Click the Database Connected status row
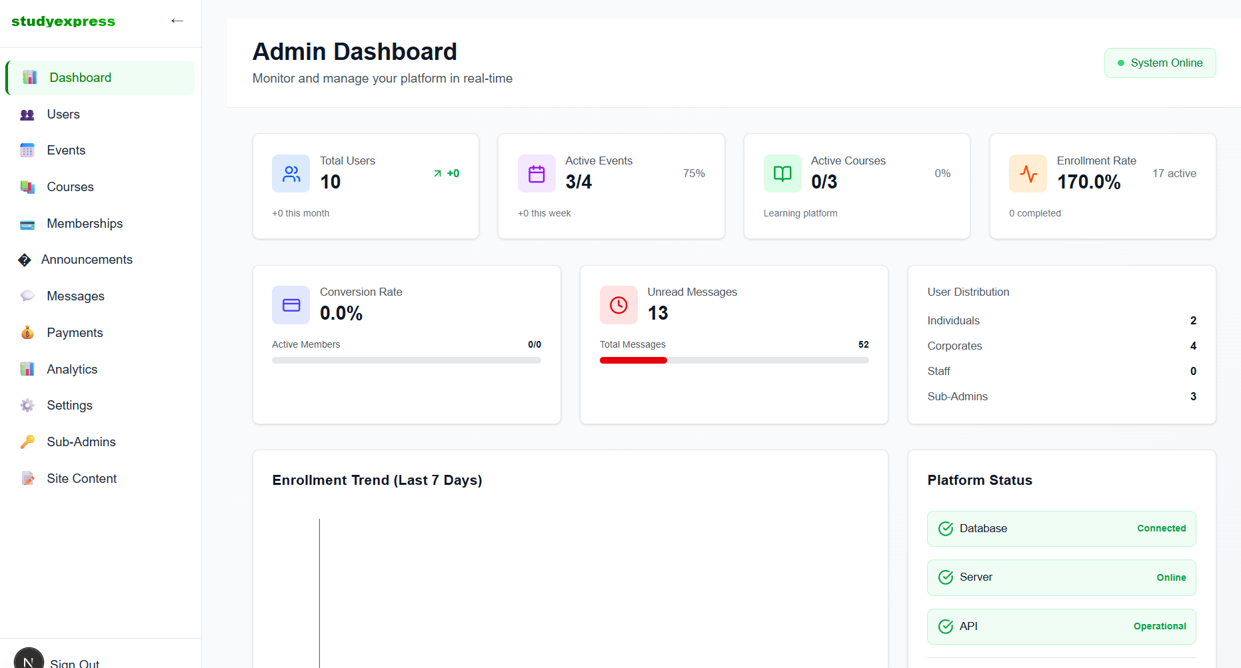This screenshot has width=1241, height=668. [1061, 528]
